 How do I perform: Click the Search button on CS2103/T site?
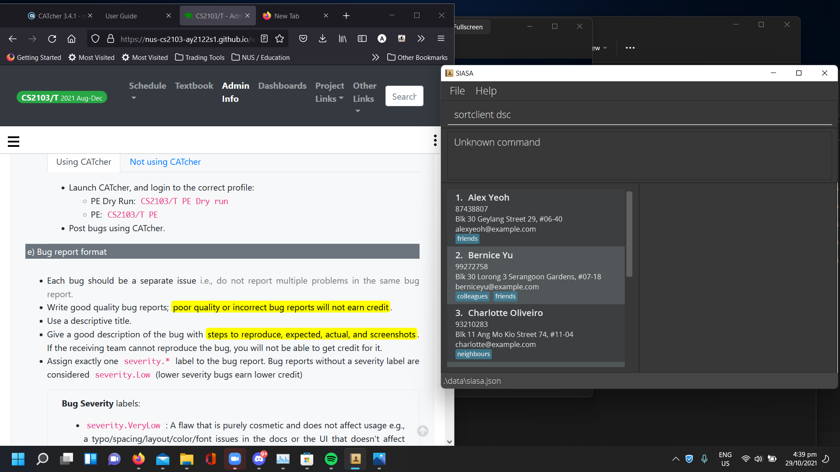(x=403, y=96)
